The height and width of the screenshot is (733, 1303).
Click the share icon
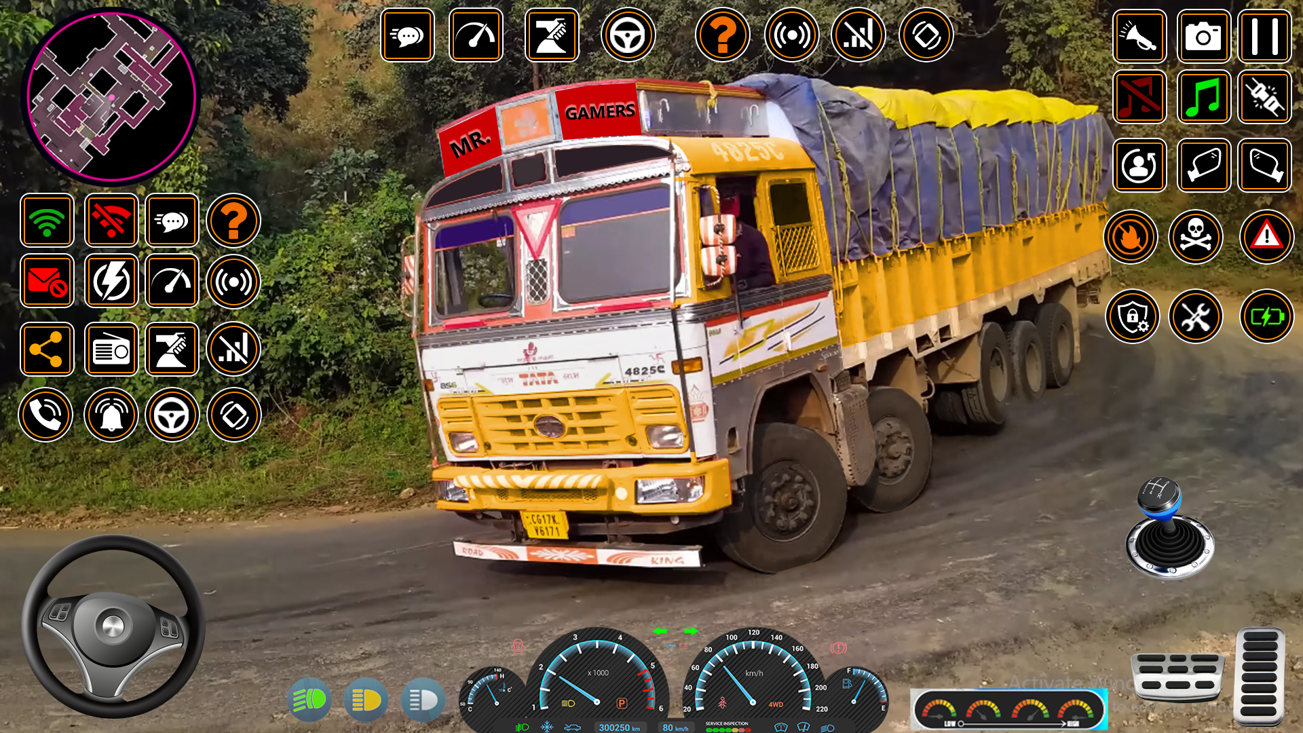point(47,350)
